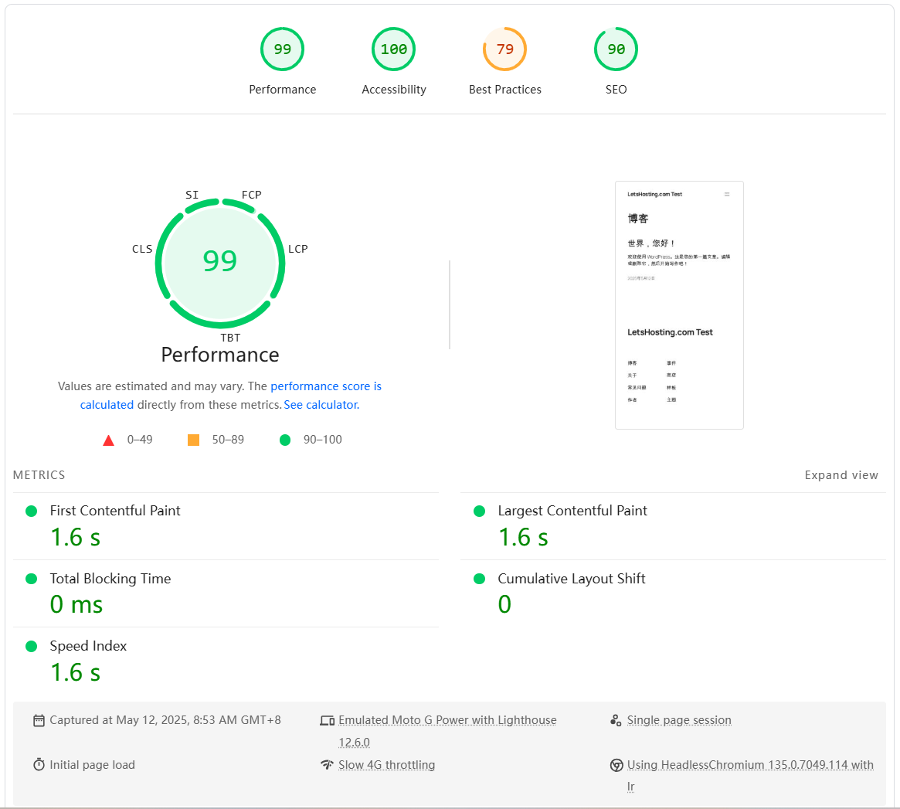
Task: Click the 'Initial page load' text
Action: [x=93, y=766]
